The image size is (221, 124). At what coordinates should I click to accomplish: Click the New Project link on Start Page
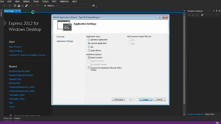[16, 47]
